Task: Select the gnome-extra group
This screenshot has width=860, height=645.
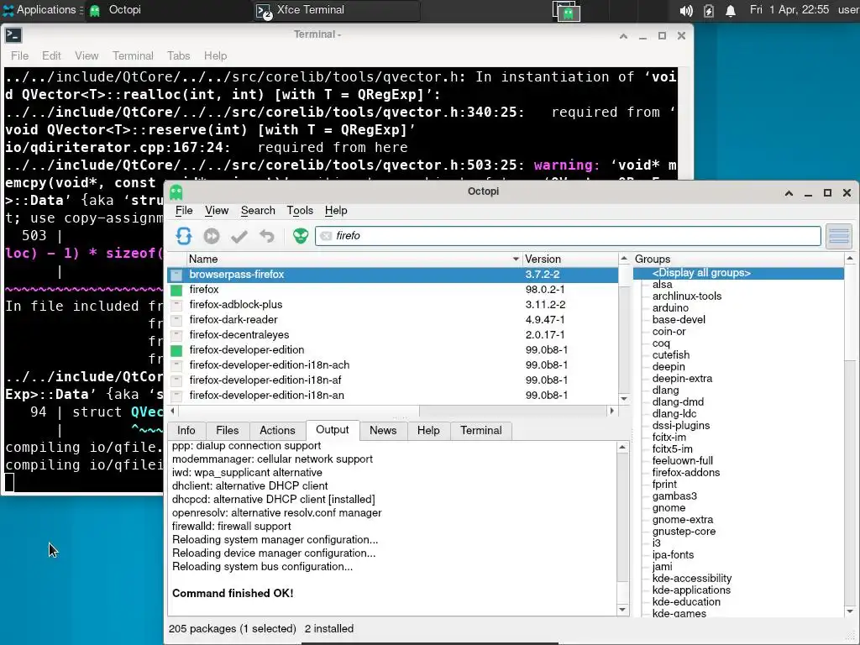Action: (682, 520)
